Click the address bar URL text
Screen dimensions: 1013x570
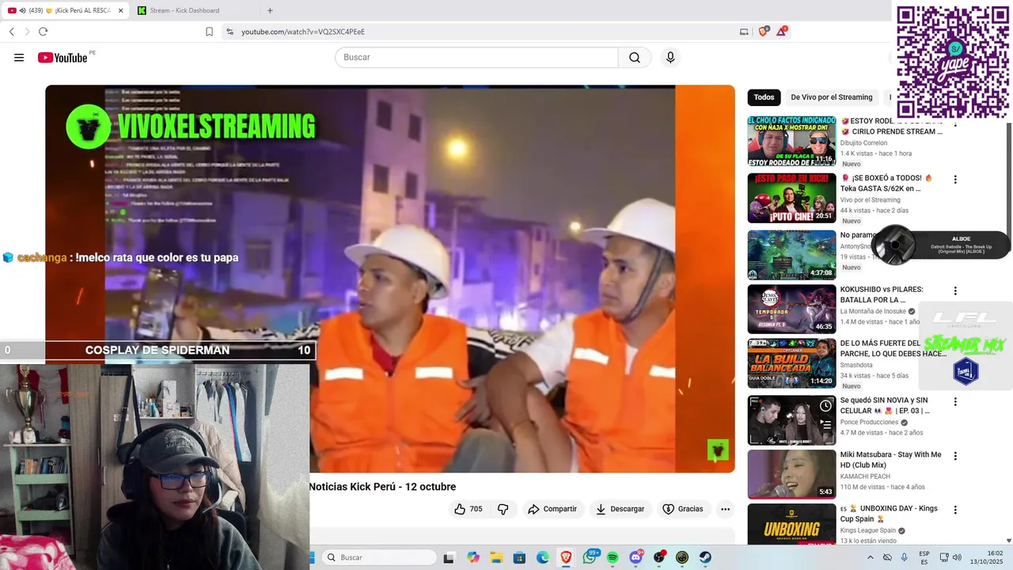tap(303, 32)
